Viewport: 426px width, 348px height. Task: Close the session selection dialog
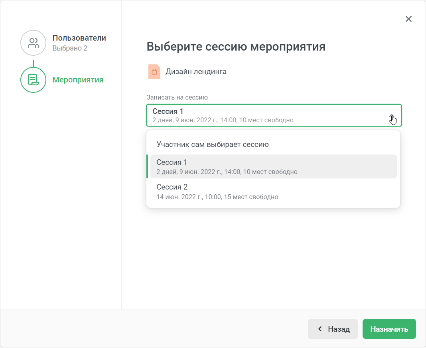(x=408, y=19)
